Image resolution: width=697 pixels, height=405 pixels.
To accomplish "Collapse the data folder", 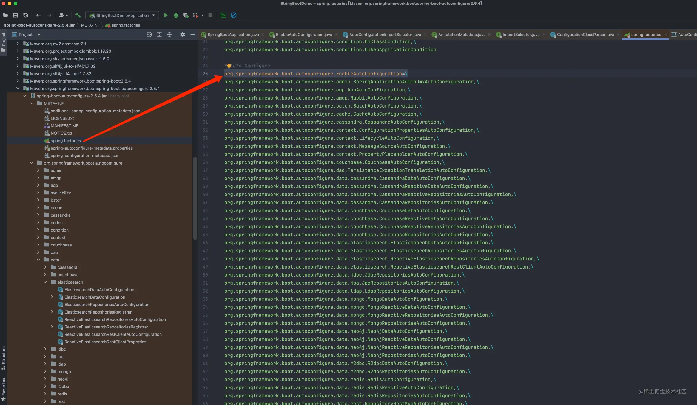I will (x=38, y=260).
